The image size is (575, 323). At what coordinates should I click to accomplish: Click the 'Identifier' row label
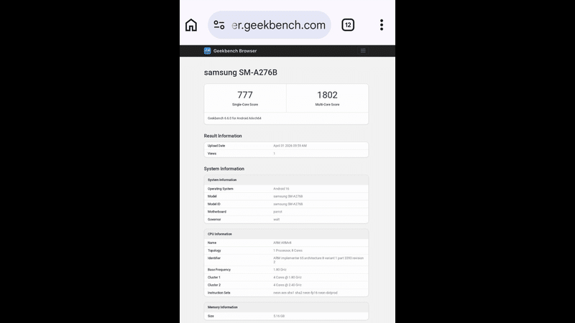pyautogui.click(x=214, y=258)
